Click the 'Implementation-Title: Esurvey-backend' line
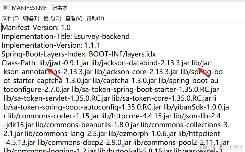Image resolution: width=245 pixels, height=152 pixels. 66,37
